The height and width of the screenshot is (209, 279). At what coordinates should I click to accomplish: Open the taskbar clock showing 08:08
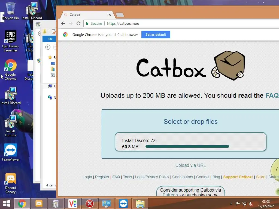click(x=266, y=204)
